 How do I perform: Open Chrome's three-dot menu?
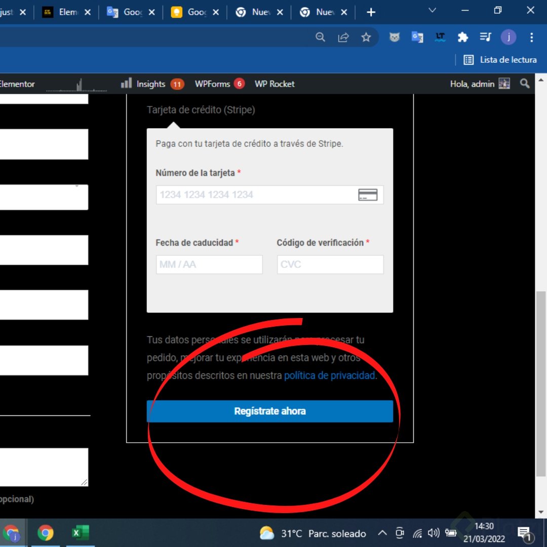[531, 37]
